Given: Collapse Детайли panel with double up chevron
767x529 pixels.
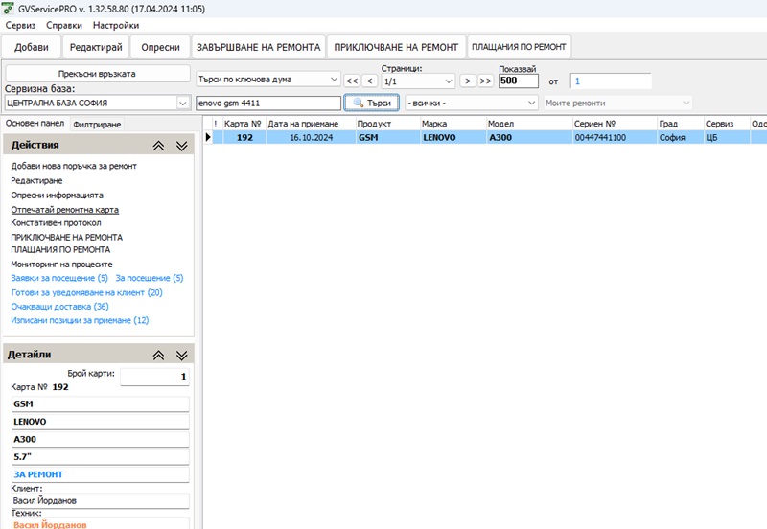Looking at the screenshot, I should point(158,356).
